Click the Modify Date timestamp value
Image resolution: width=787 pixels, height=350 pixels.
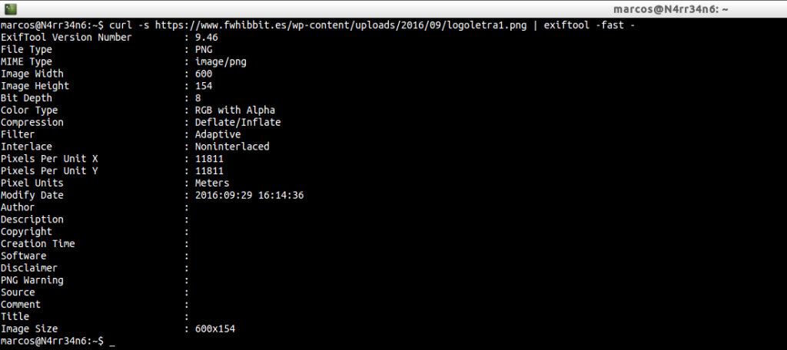pos(250,196)
